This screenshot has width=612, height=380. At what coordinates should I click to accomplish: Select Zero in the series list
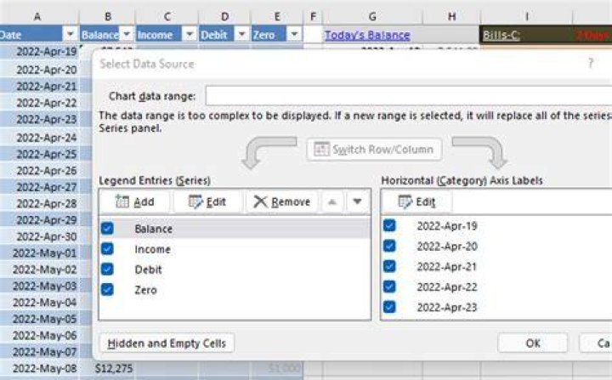(x=145, y=290)
